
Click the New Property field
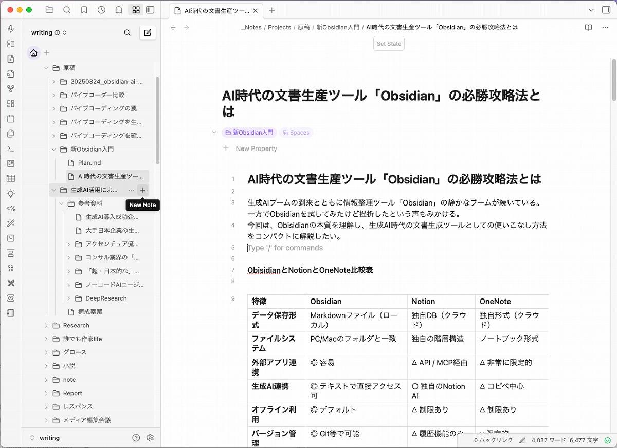256,148
